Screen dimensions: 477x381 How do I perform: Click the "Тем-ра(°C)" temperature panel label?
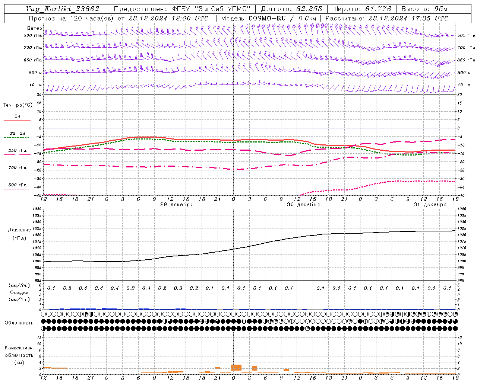click(18, 105)
